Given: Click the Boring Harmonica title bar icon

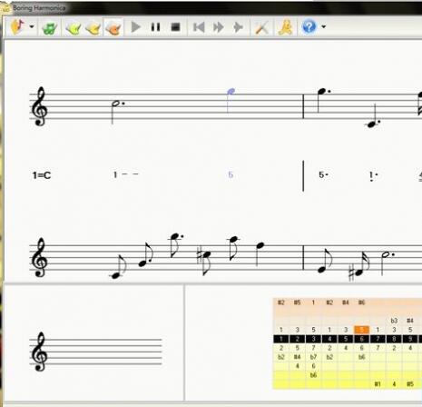Looking at the screenshot, I should pos(5,8).
